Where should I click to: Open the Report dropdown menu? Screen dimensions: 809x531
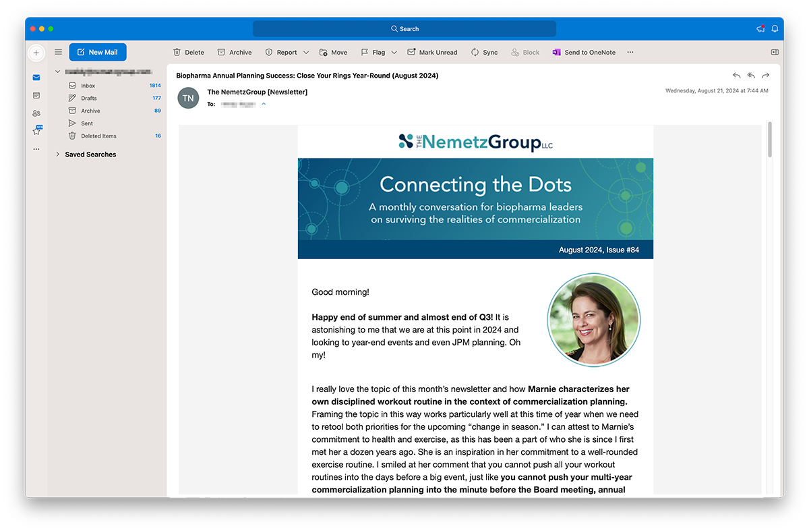[306, 52]
